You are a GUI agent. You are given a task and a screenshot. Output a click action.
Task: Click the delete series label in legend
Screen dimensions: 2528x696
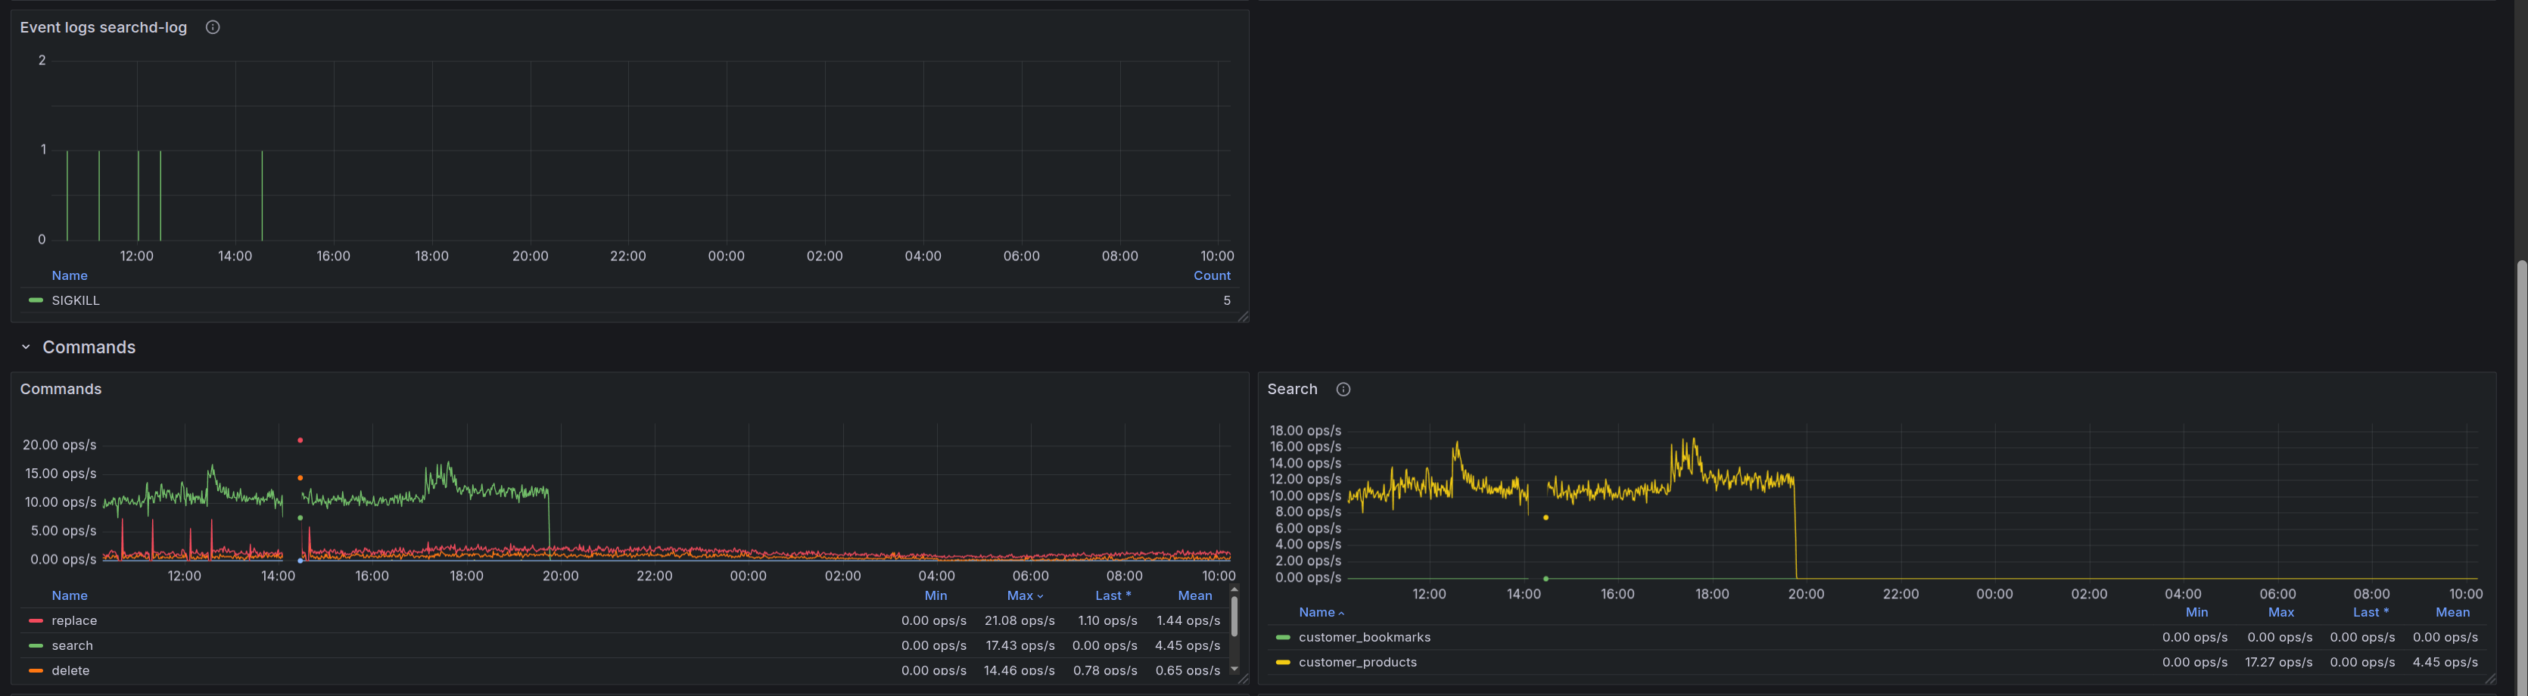(x=70, y=670)
